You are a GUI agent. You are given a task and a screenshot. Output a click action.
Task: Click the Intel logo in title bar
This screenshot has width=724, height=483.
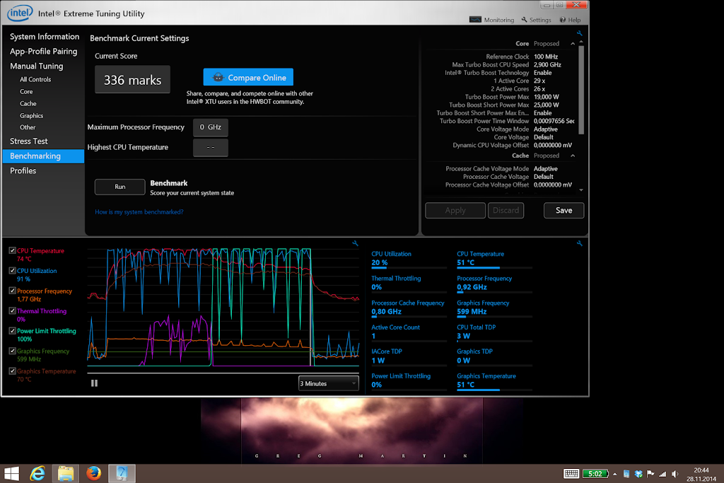[20, 13]
